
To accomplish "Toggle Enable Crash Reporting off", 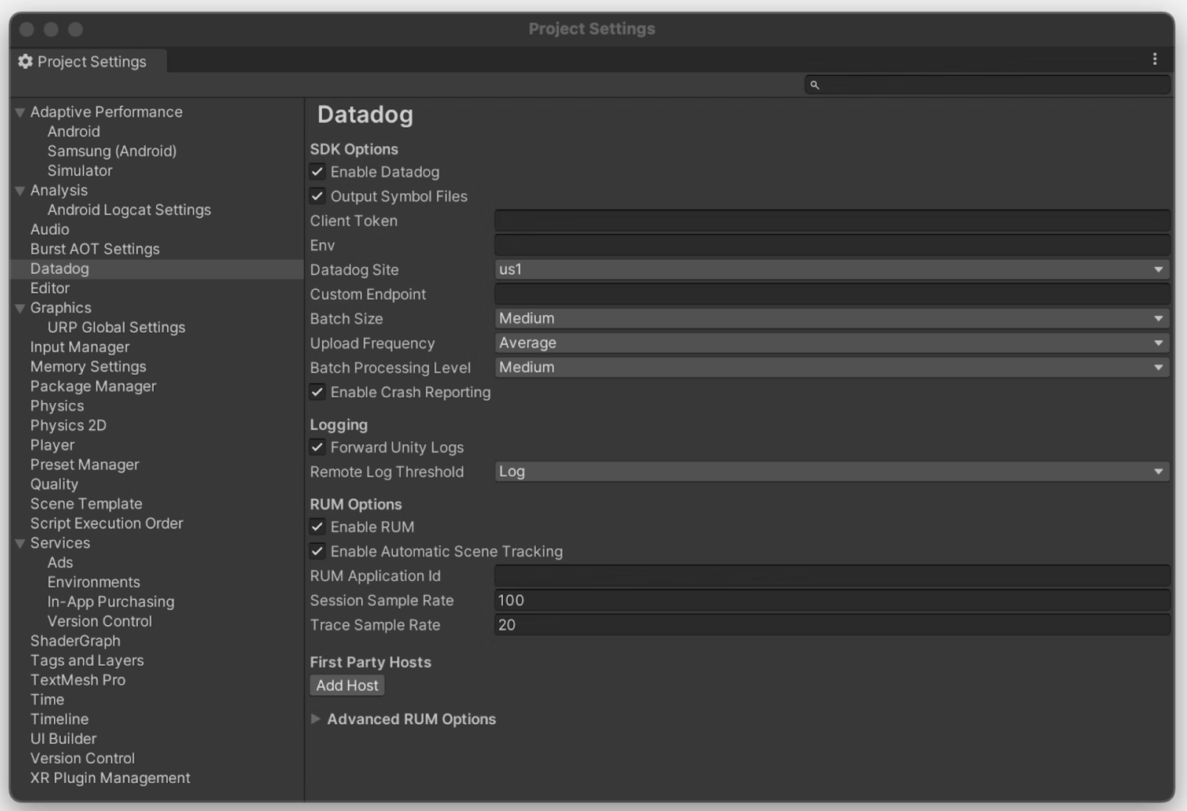I will pyautogui.click(x=317, y=392).
